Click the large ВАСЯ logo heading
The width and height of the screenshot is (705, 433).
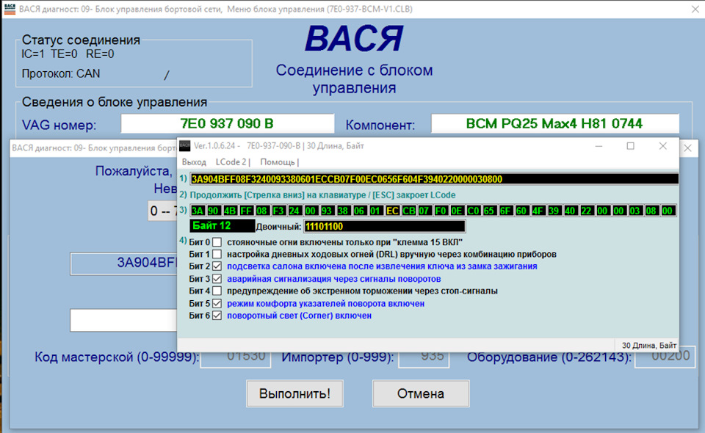[x=354, y=39]
